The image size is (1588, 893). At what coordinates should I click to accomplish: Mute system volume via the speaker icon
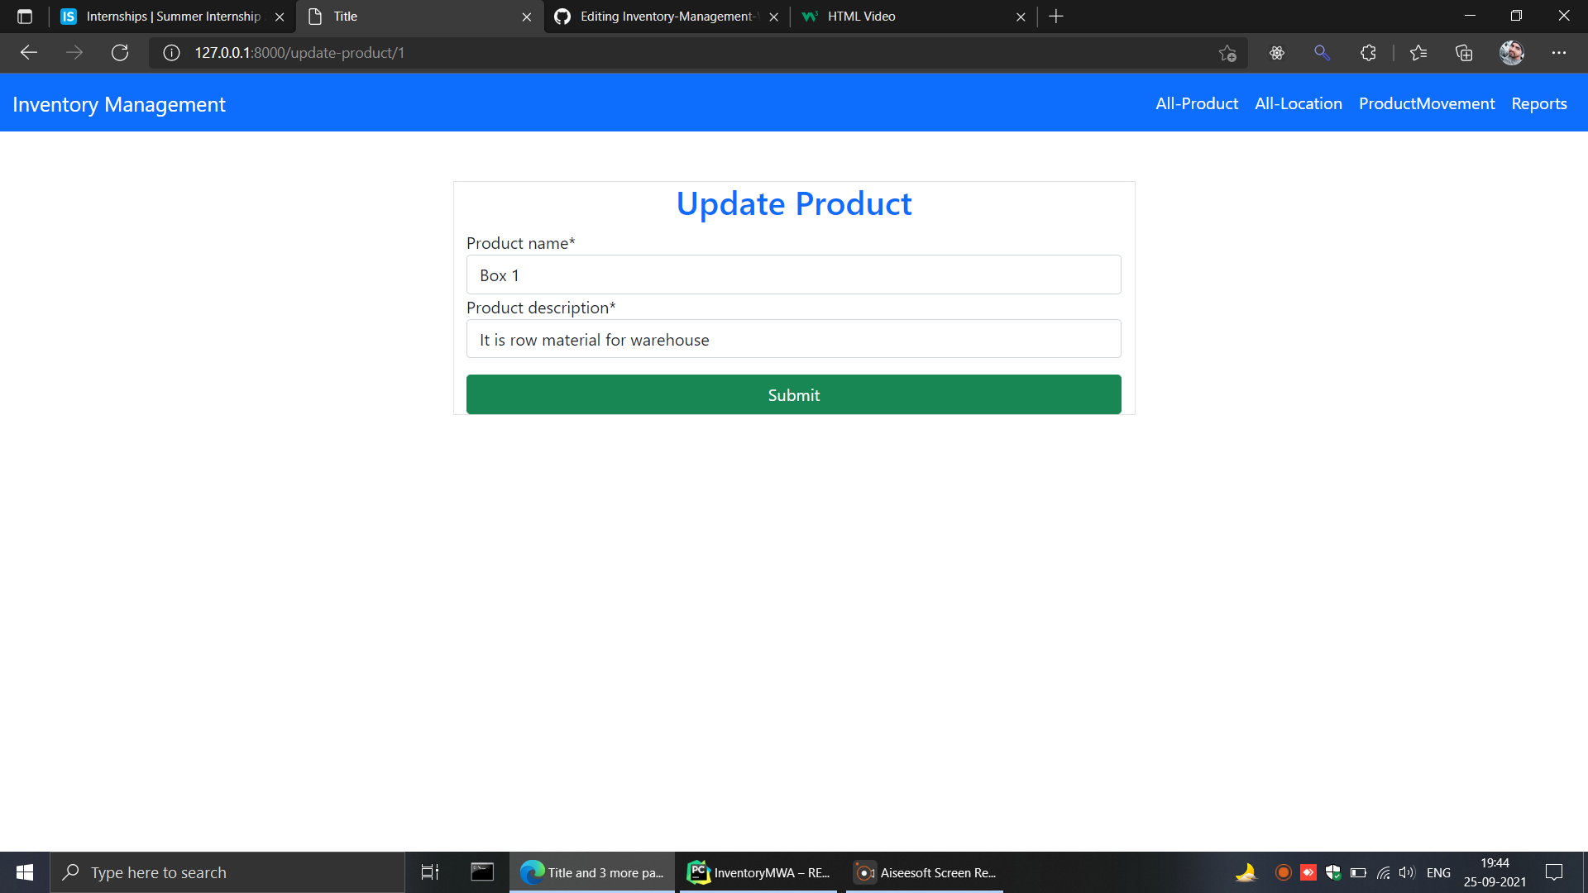point(1408,872)
